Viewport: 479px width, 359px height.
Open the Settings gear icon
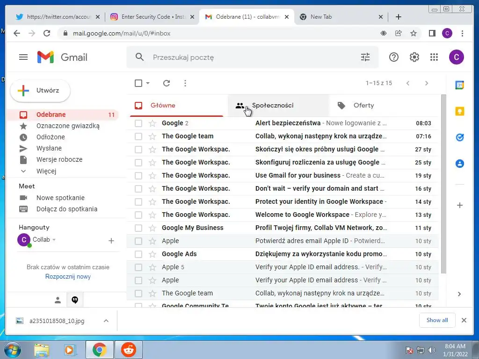414,57
